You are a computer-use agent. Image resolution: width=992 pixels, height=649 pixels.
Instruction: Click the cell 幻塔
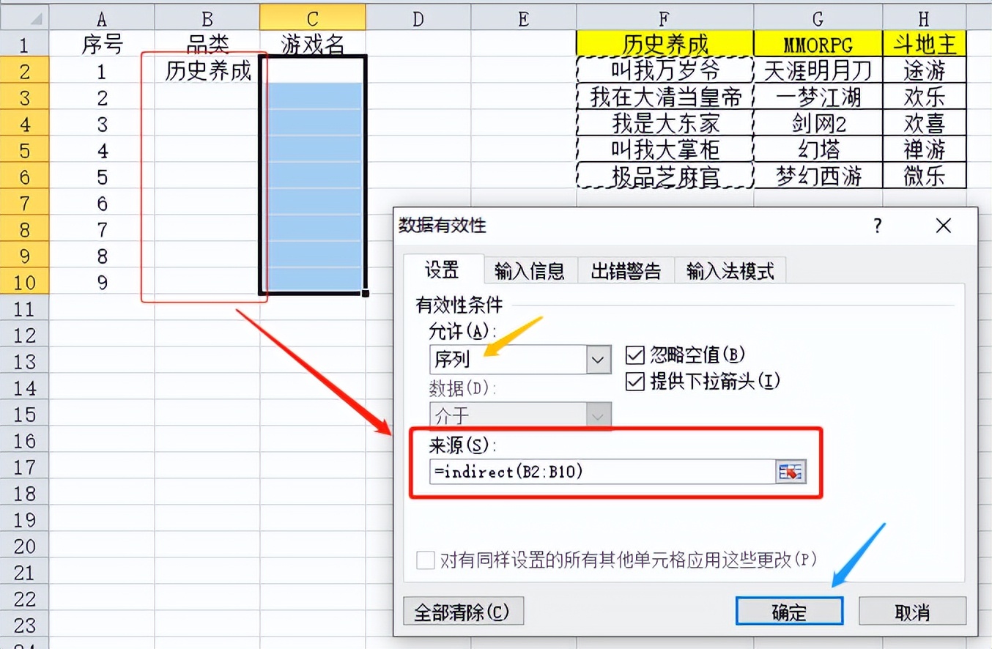pyautogui.click(x=818, y=150)
